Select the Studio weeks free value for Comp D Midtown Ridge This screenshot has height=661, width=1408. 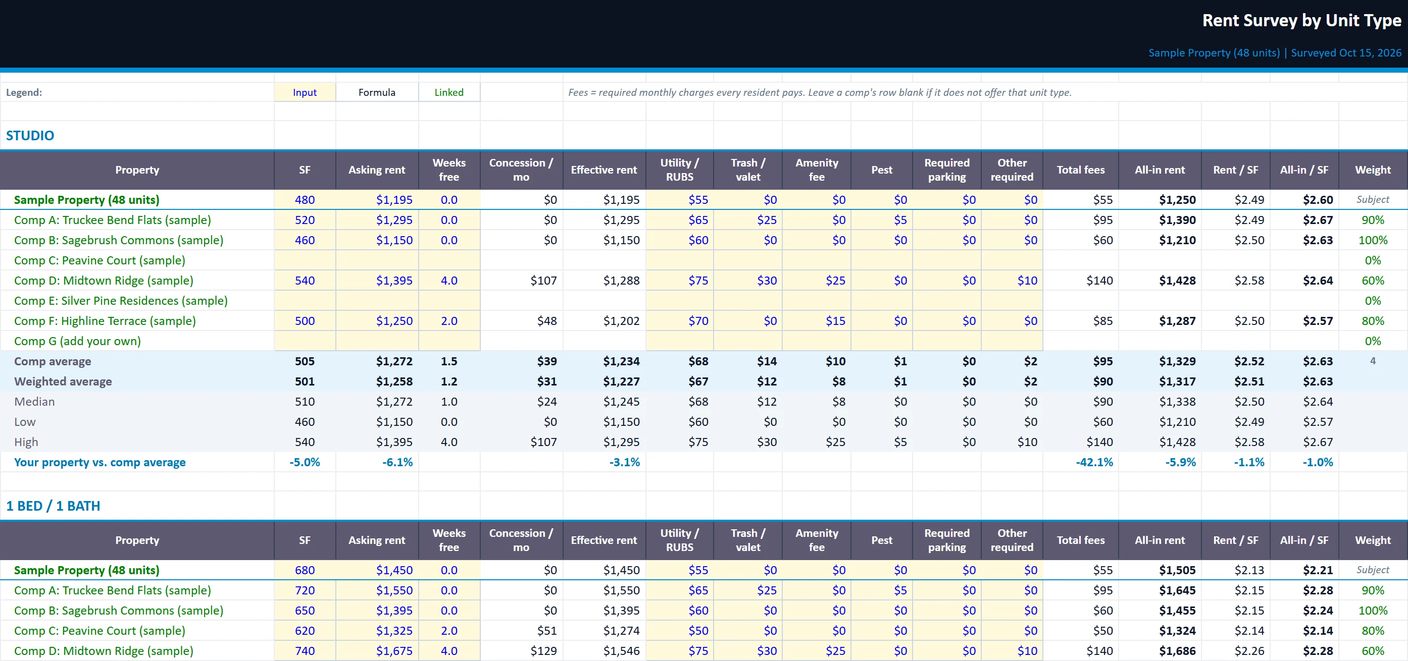(449, 281)
